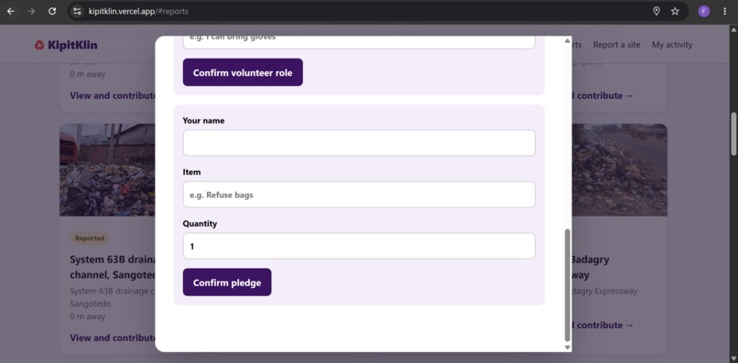Screen dimensions: 738x363
Task: Click 0 m away text on System 63B card
Action: coord(88,316)
